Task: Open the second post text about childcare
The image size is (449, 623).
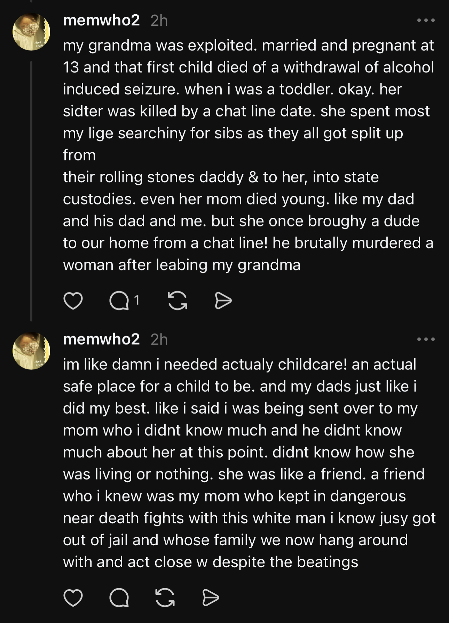Action: tap(249, 463)
